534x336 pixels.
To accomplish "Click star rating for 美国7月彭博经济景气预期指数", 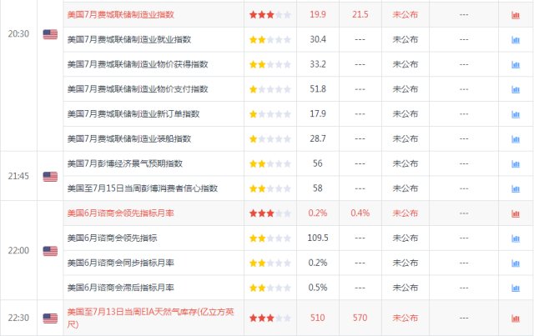I will tap(270, 163).
